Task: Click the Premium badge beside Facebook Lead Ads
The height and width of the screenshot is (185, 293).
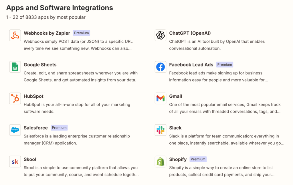Action: click(x=225, y=65)
